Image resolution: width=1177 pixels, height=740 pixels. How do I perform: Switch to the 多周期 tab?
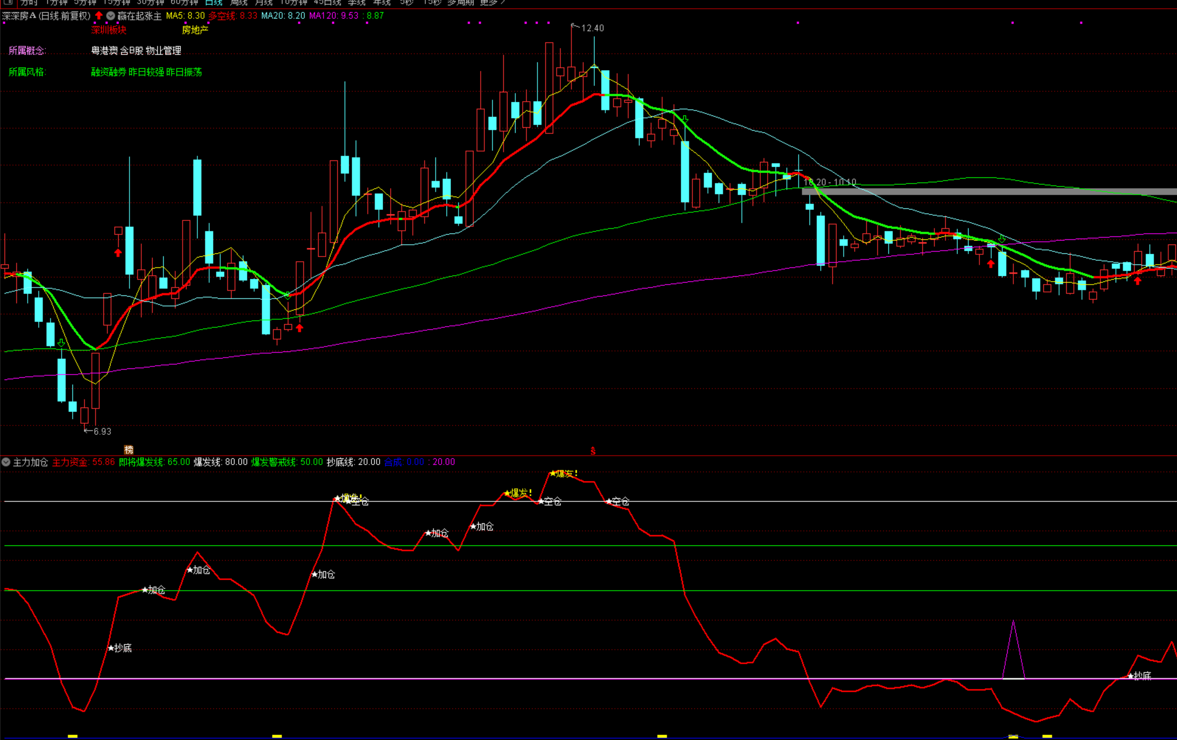[x=460, y=3]
